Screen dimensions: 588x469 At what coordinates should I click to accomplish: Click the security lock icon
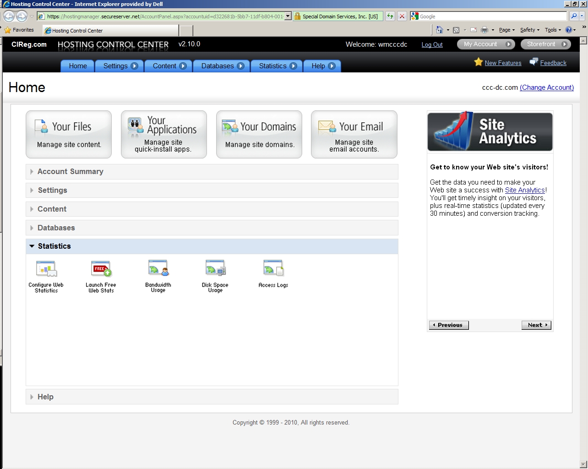[297, 16]
